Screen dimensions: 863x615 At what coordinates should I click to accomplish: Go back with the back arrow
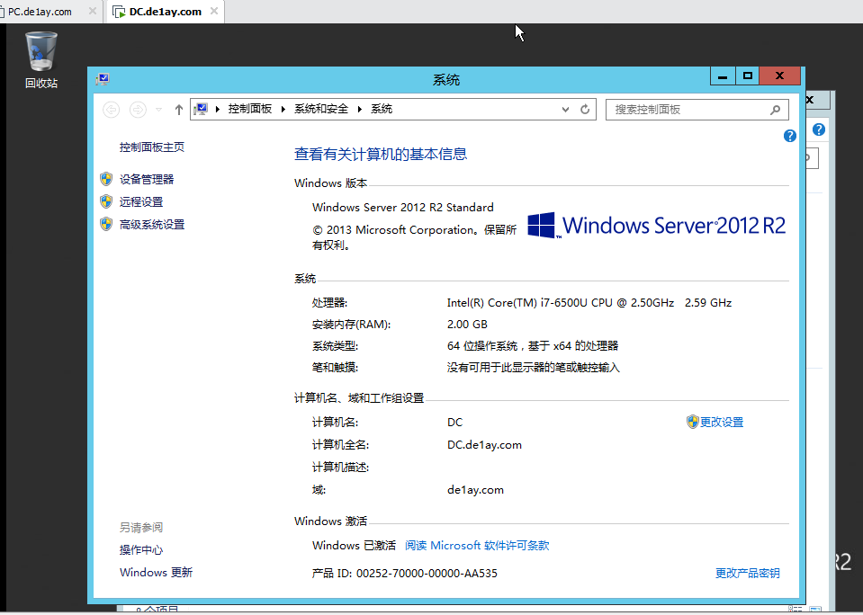pyautogui.click(x=112, y=110)
